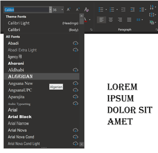Click the Align Text icon

152,15
